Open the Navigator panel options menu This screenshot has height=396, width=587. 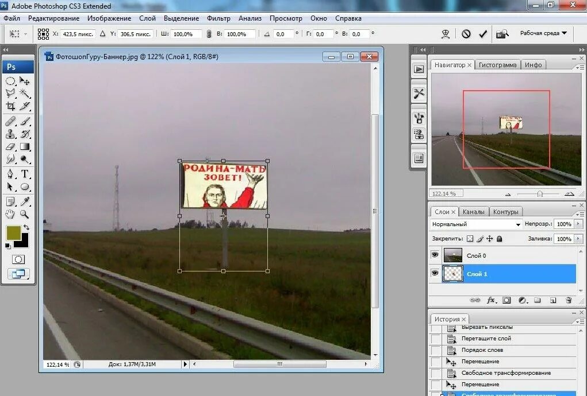[x=580, y=67]
